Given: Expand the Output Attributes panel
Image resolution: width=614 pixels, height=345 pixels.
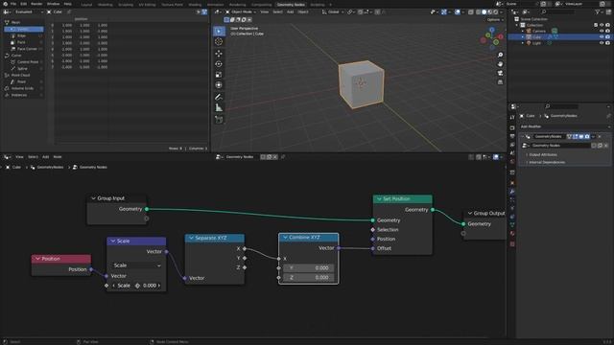Looking at the screenshot, I should [542, 155].
